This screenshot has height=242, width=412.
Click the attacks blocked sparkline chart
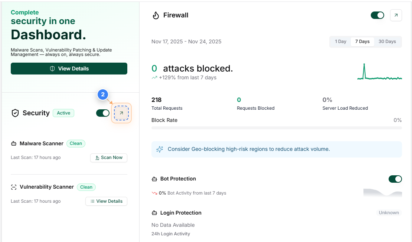(380, 72)
